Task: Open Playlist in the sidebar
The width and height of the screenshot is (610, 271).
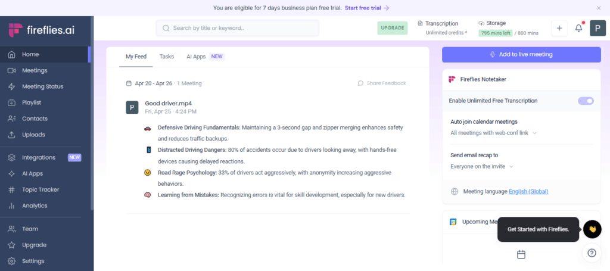Action: (45, 102)
